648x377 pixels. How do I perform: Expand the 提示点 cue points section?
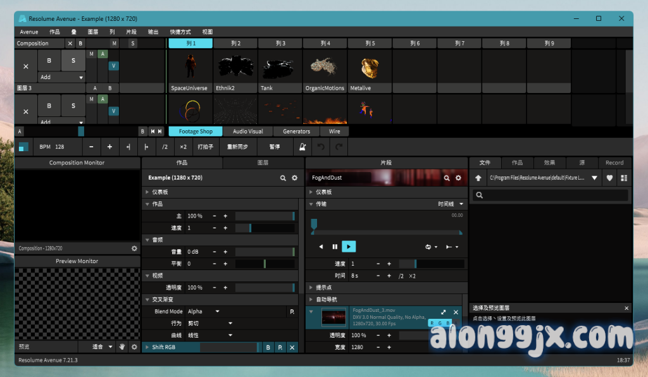311,288
